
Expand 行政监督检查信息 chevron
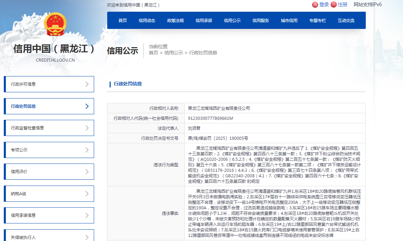click(87, 128)
